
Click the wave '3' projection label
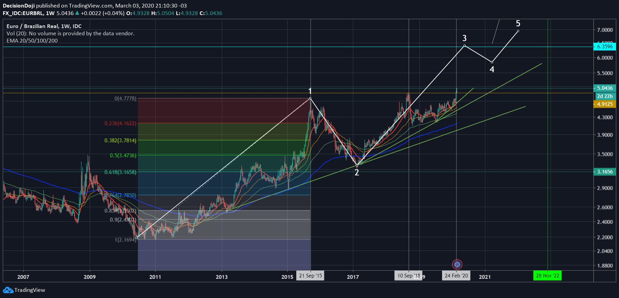464,38
